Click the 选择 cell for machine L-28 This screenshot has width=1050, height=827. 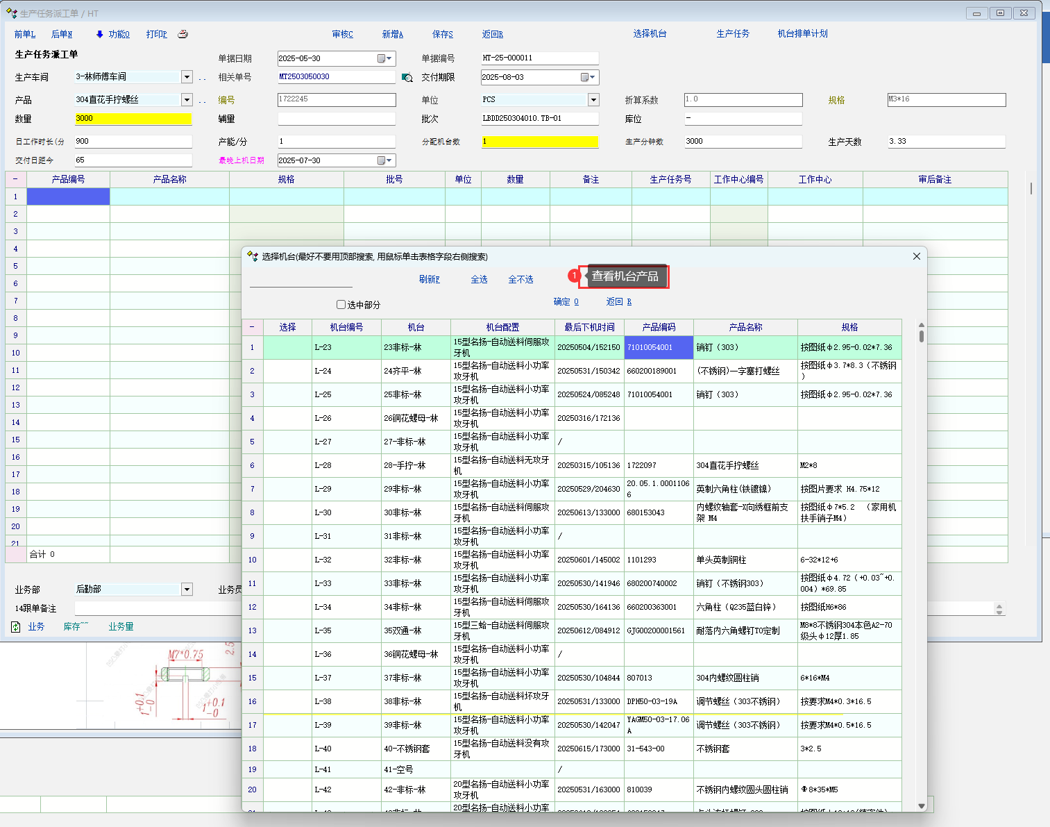click(x=287, y=466)
